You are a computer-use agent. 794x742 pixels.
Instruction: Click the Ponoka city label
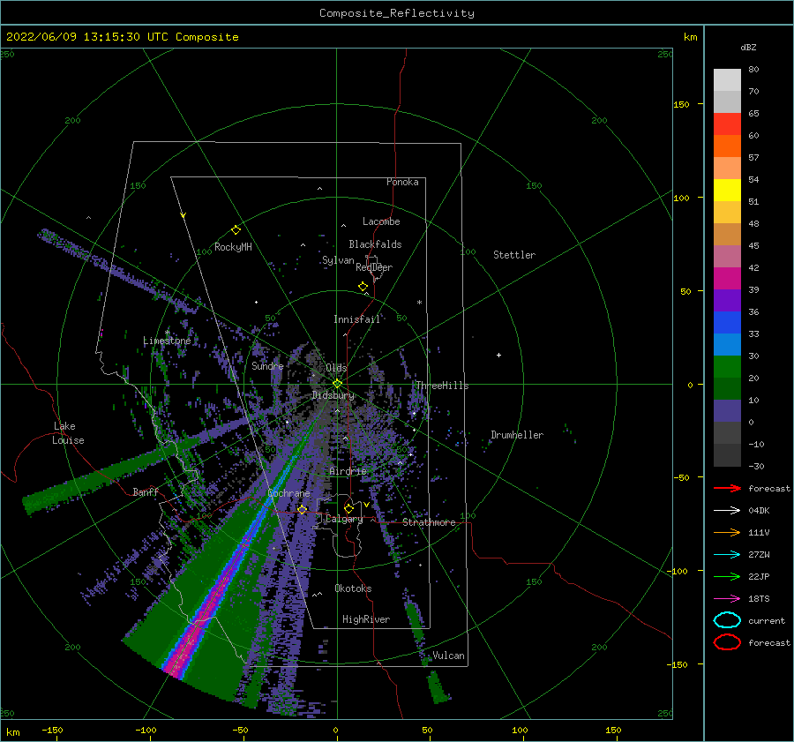402,182
